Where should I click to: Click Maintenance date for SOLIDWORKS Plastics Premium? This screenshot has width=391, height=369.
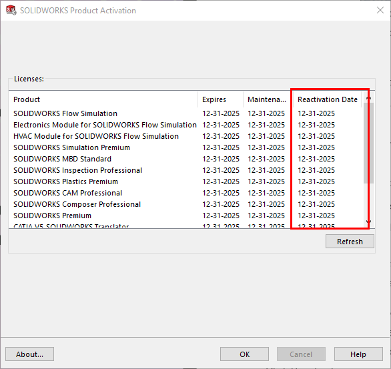click(266, 181)
